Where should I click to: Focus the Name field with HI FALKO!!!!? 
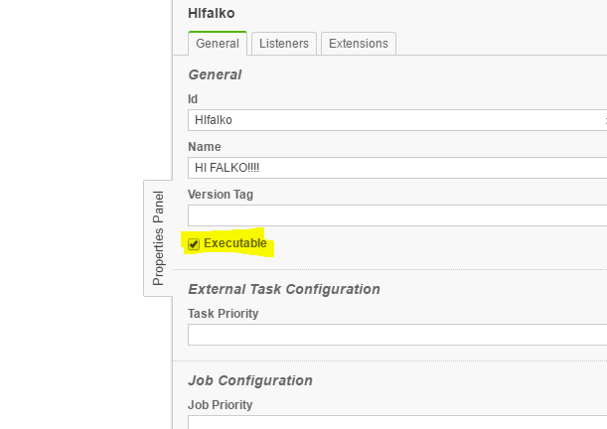coord(397,168)
